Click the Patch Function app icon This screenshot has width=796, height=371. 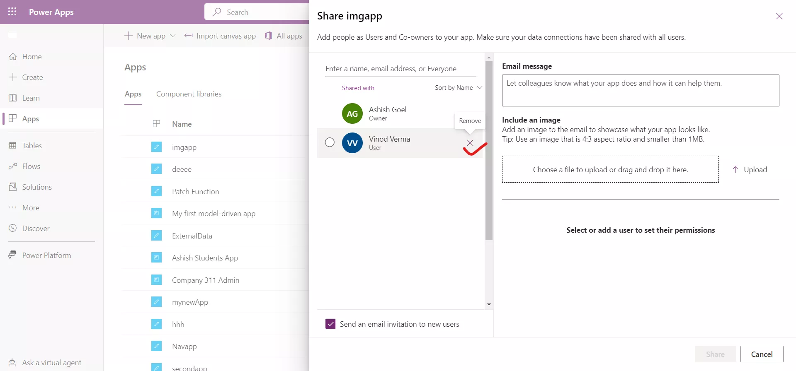[x=156, y=191]
